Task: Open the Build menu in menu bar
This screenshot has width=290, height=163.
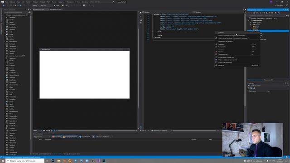Action: [x=35, y=2]
